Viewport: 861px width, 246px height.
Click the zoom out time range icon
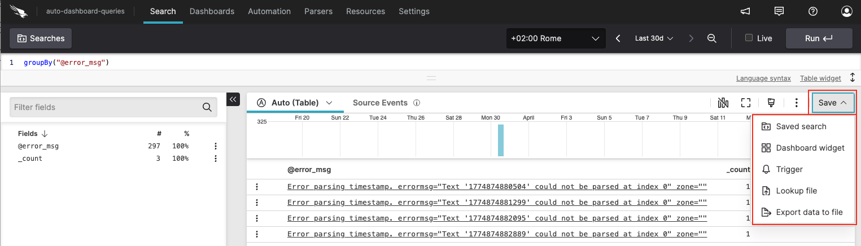pyautogui.click(x=712, y=38)
